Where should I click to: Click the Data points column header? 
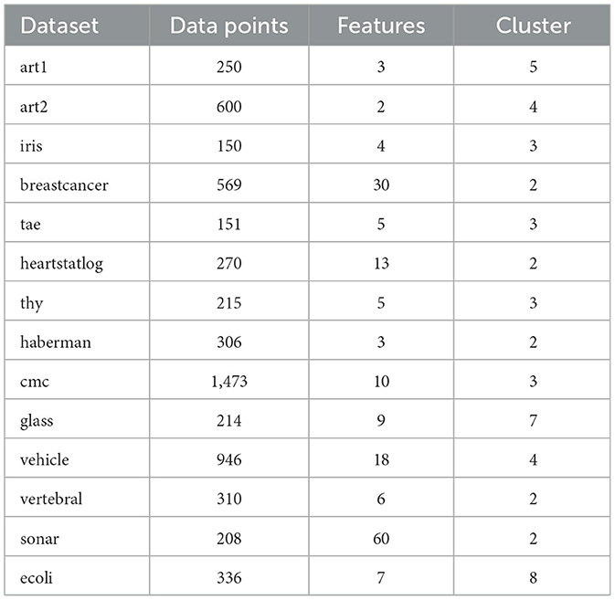coord(229,25)
